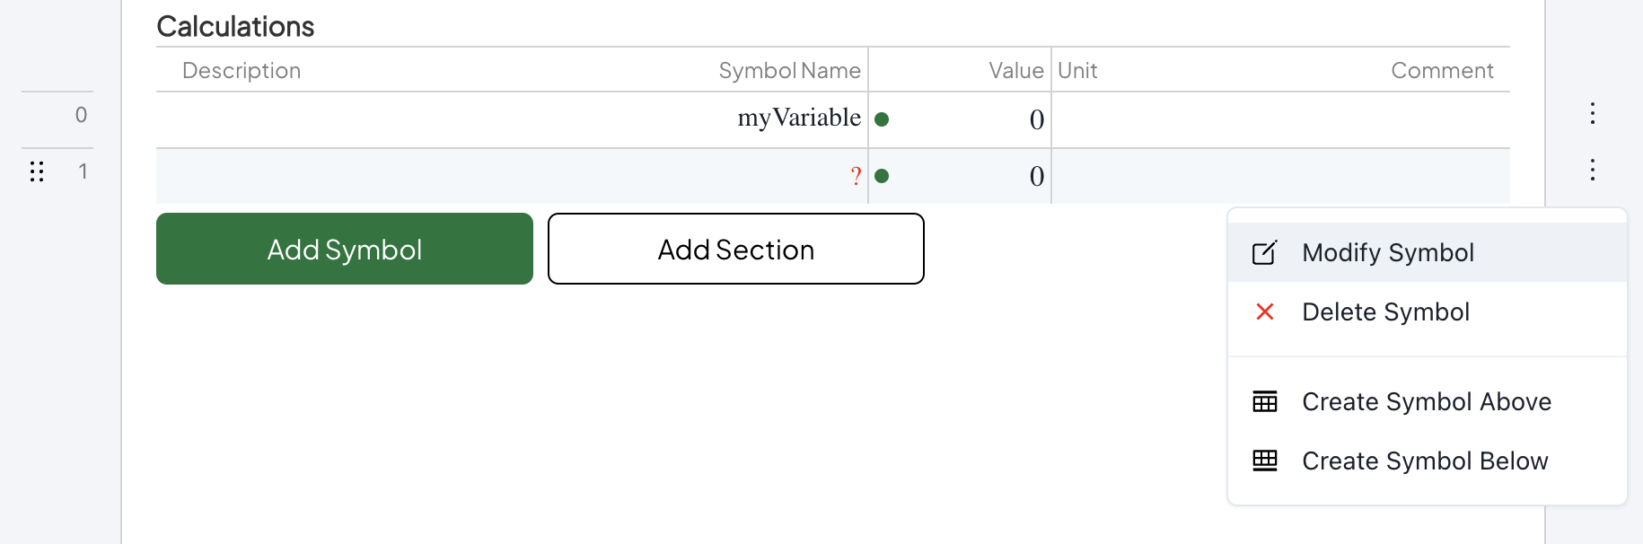Click the Create Symbol Below table icon

(x=1265, y=461)
